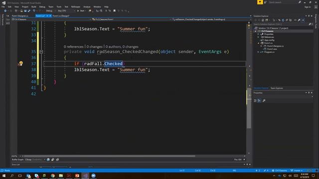The height and width of the screenshot is (179, 319).
Task: Open Chrome from the Windows taskbar
Action: click(53, 176)
